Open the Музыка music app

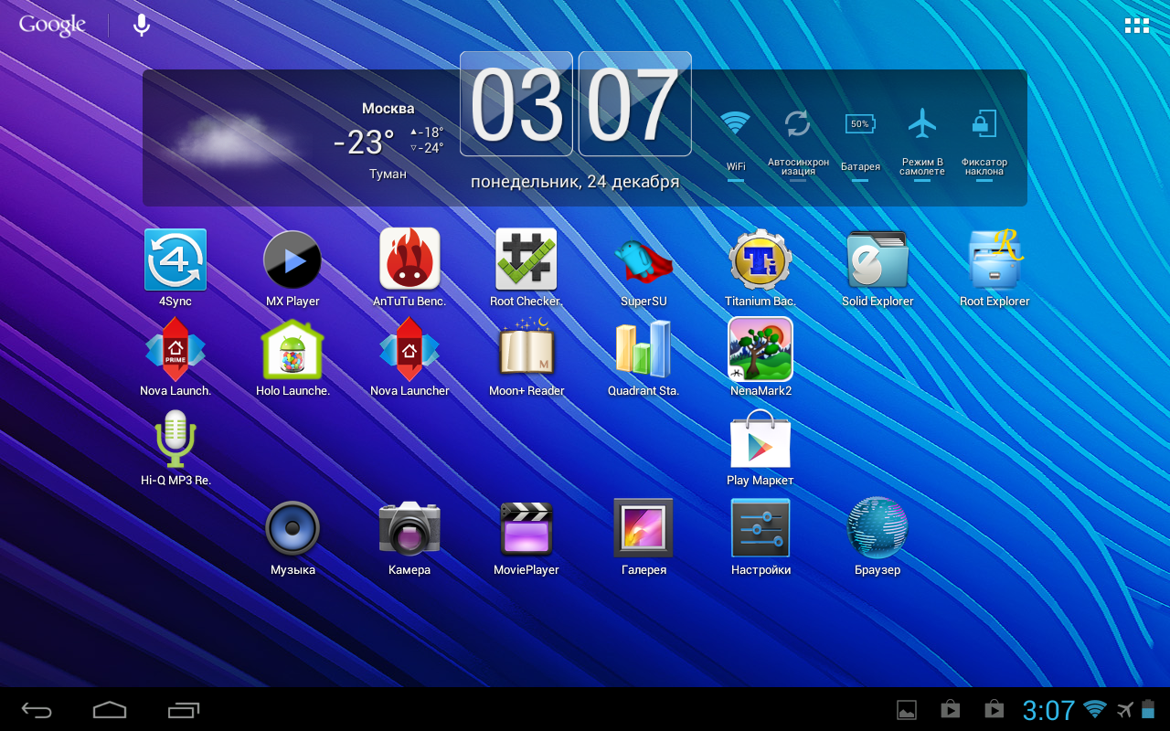click(292, 528)
